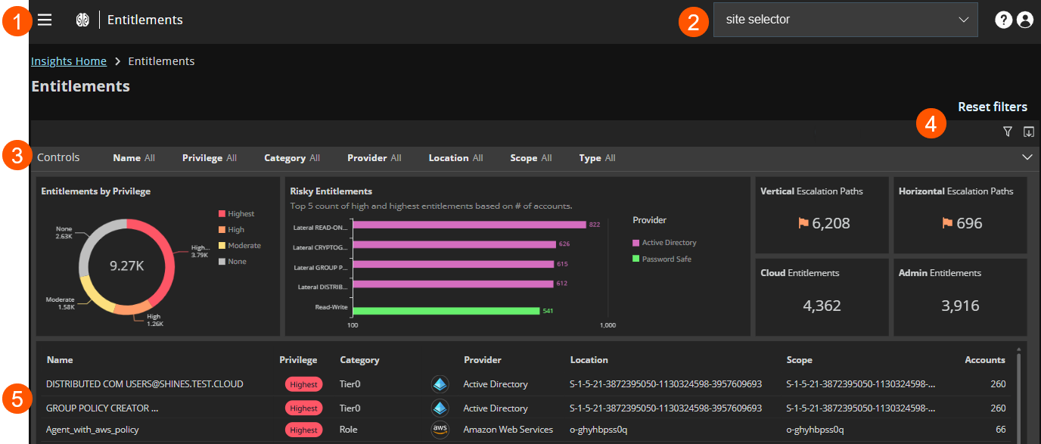Open the Privilege filter control

pos(210,158)
